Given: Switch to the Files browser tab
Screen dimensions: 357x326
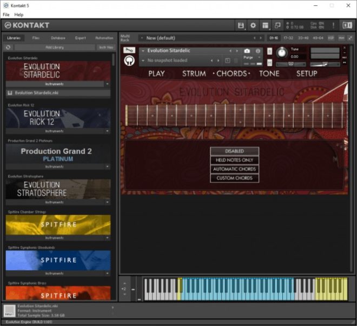Looking at the screenshot, I should (36, 38).
